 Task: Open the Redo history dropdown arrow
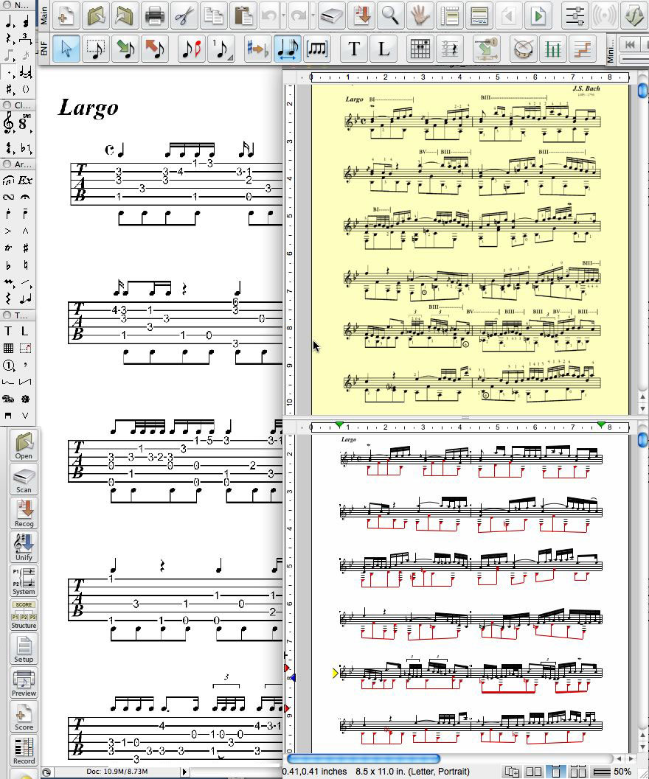pos(313,16)
